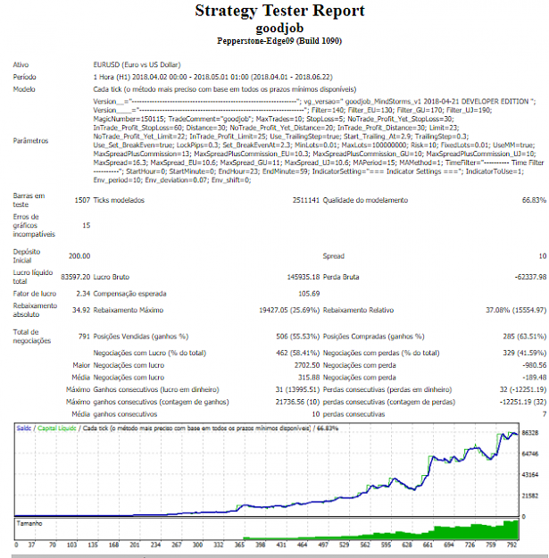Click the 86328 balance axis label
The width and height of the screenshot is (549, 558).
tap(529, 433)
